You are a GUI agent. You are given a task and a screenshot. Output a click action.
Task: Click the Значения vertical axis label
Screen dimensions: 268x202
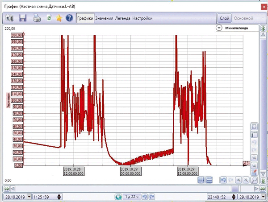[x=8, y=100]
